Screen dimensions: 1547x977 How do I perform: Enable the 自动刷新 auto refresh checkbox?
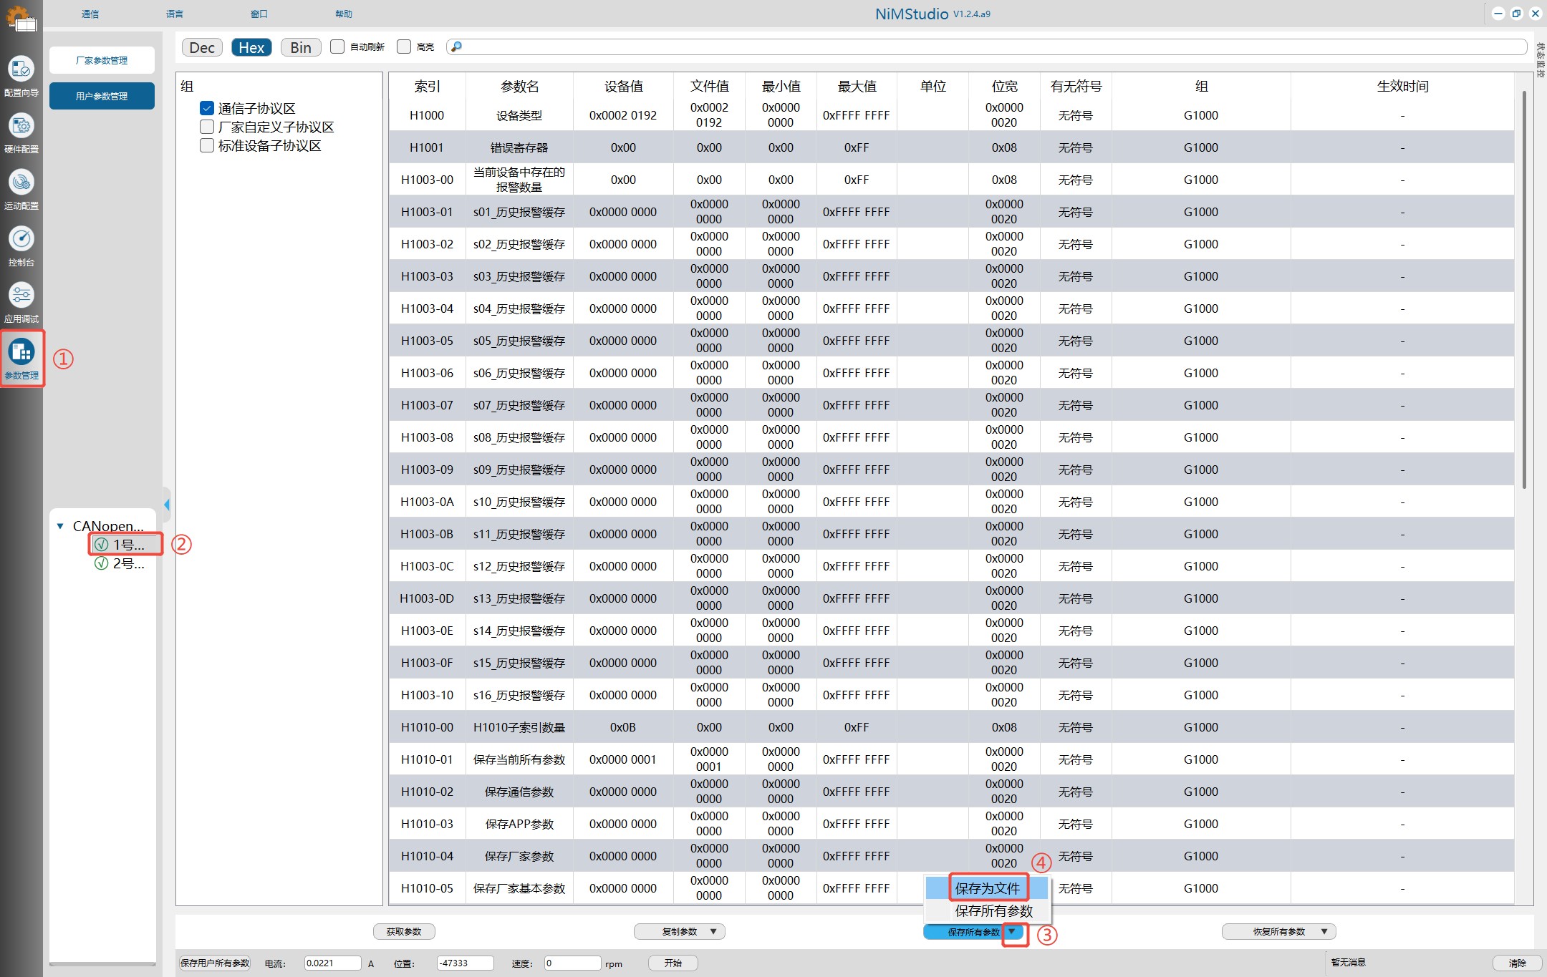[337, 47]
